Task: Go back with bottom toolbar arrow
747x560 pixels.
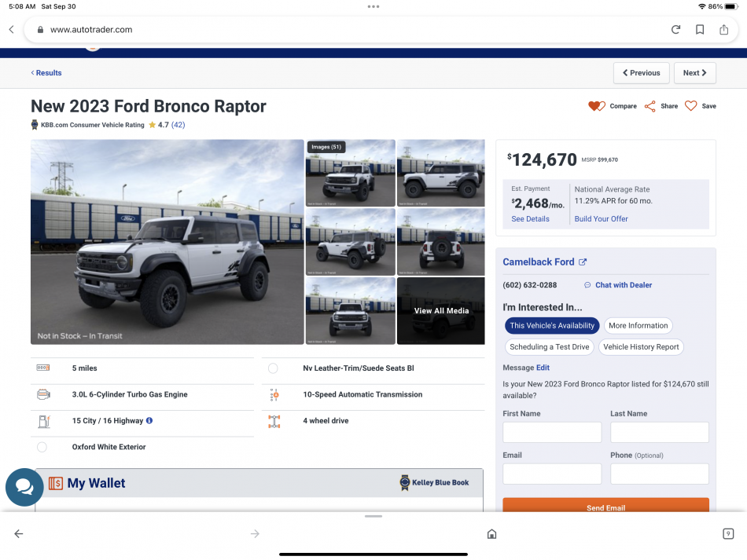Action: tap(19, 534)
